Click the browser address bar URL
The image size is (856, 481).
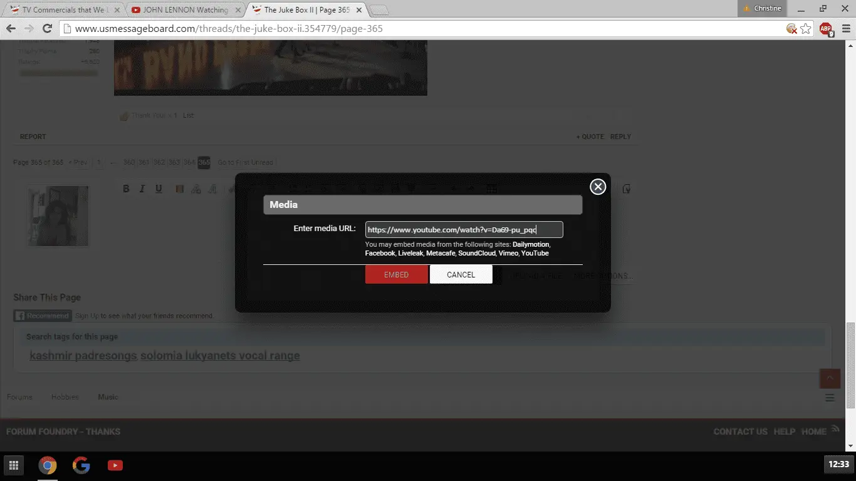pos(229,29)
